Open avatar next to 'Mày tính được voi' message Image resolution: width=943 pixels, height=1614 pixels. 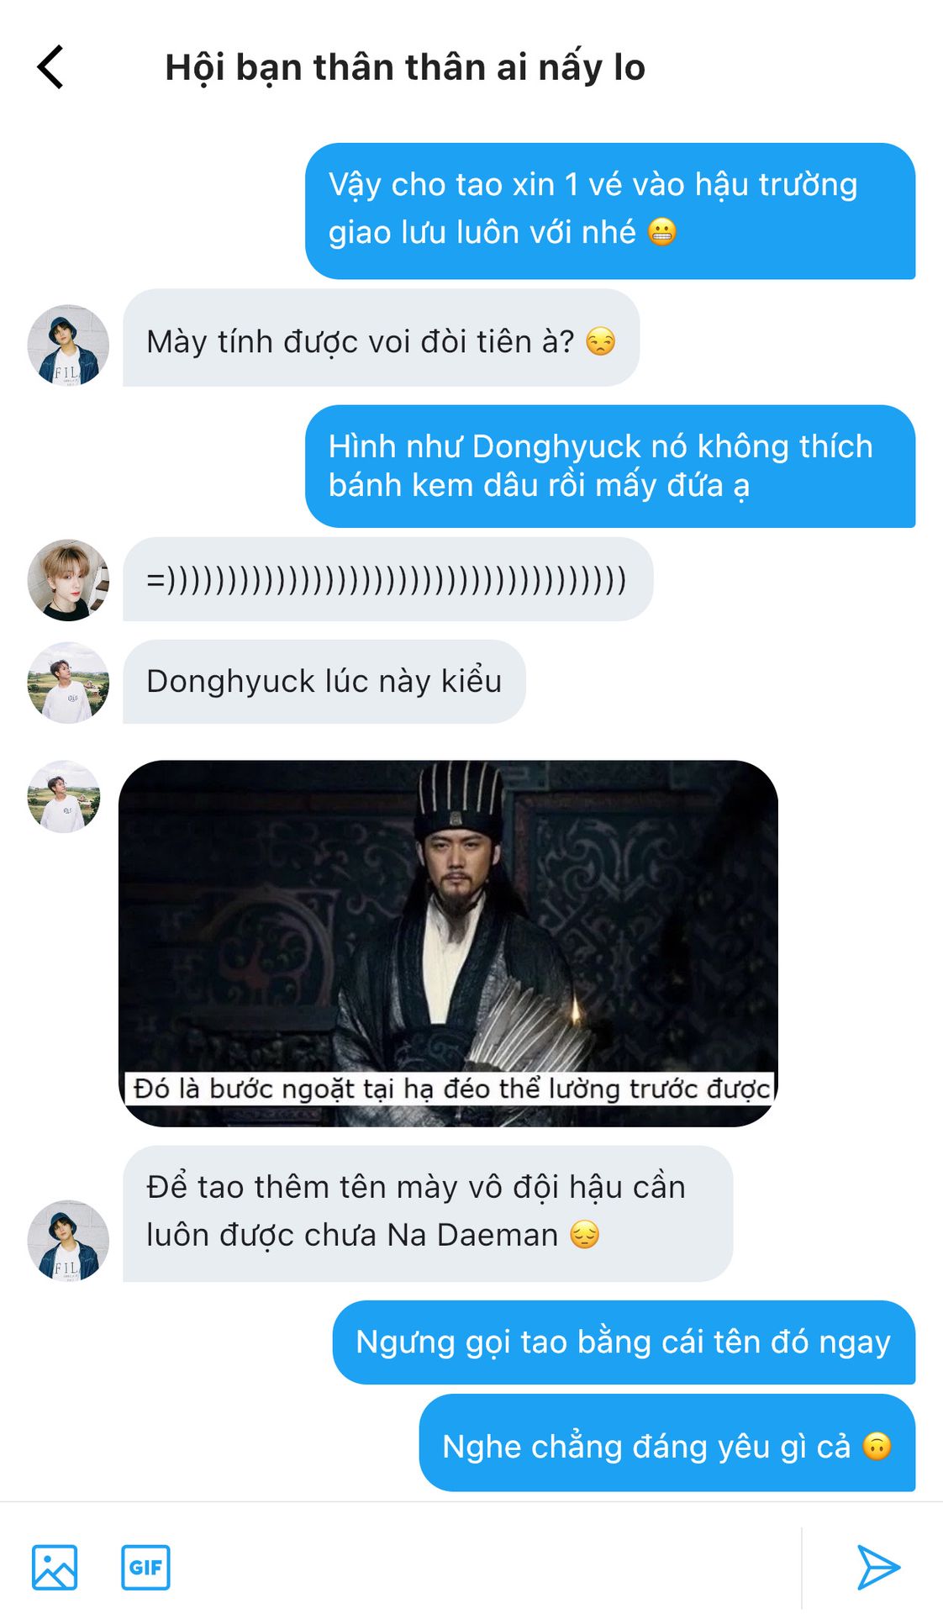pos(68,345)
